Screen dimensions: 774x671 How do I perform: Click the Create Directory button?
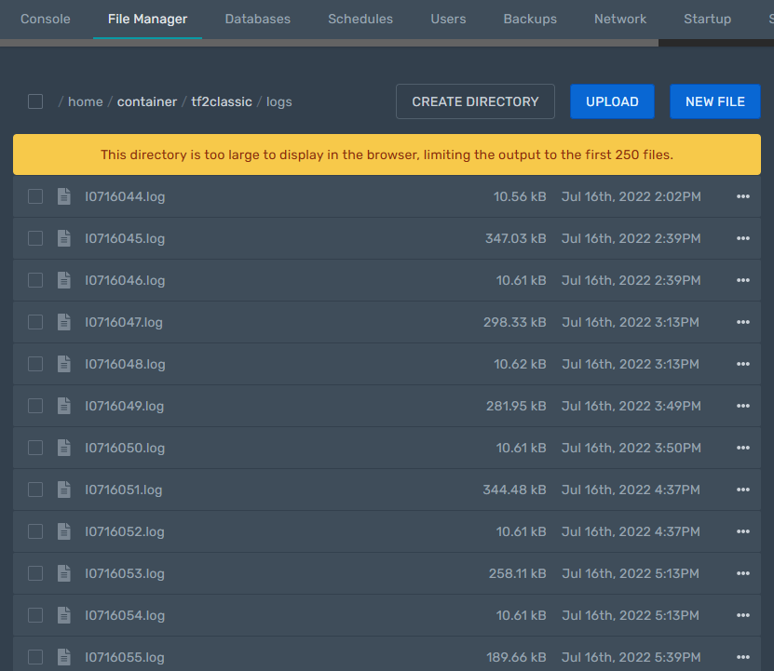click(475, 101)
